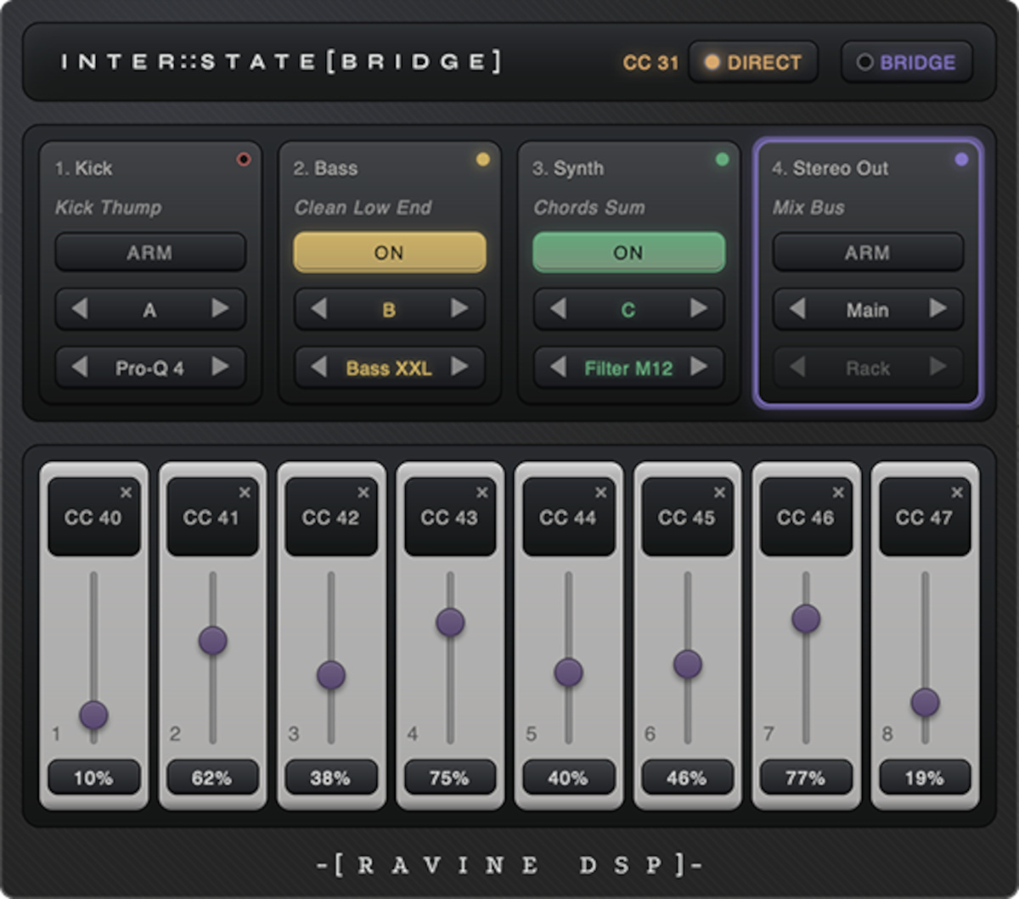1019x899 pixels.
Task: Clear the CC 41 slot using its X
Action: [x=245, y=492]
